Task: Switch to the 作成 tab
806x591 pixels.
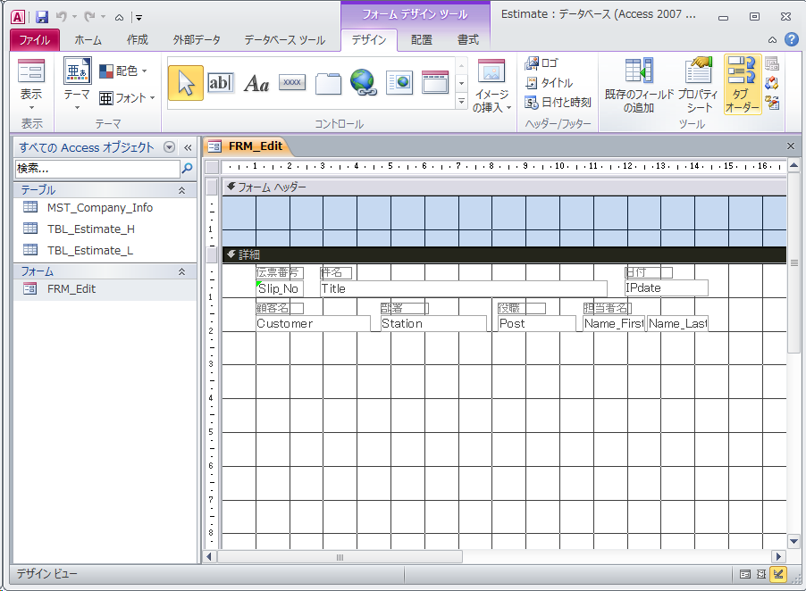Action: (138, 39)
